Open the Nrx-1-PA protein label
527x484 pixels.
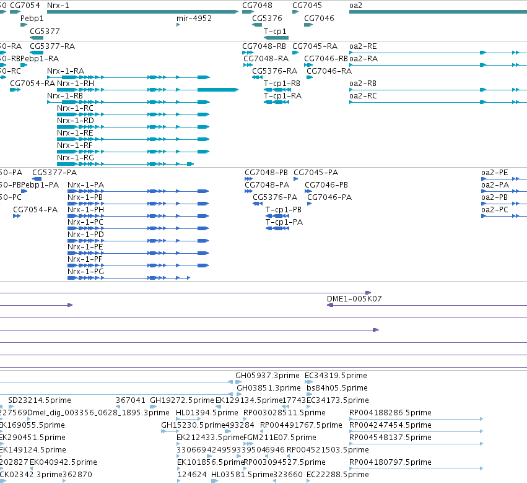pos(85,185)
